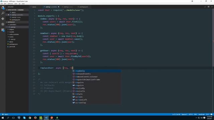Choose 'requestAnimationFrame' suggestion
The width and height of the screenshot is (214, 120).
97,80
